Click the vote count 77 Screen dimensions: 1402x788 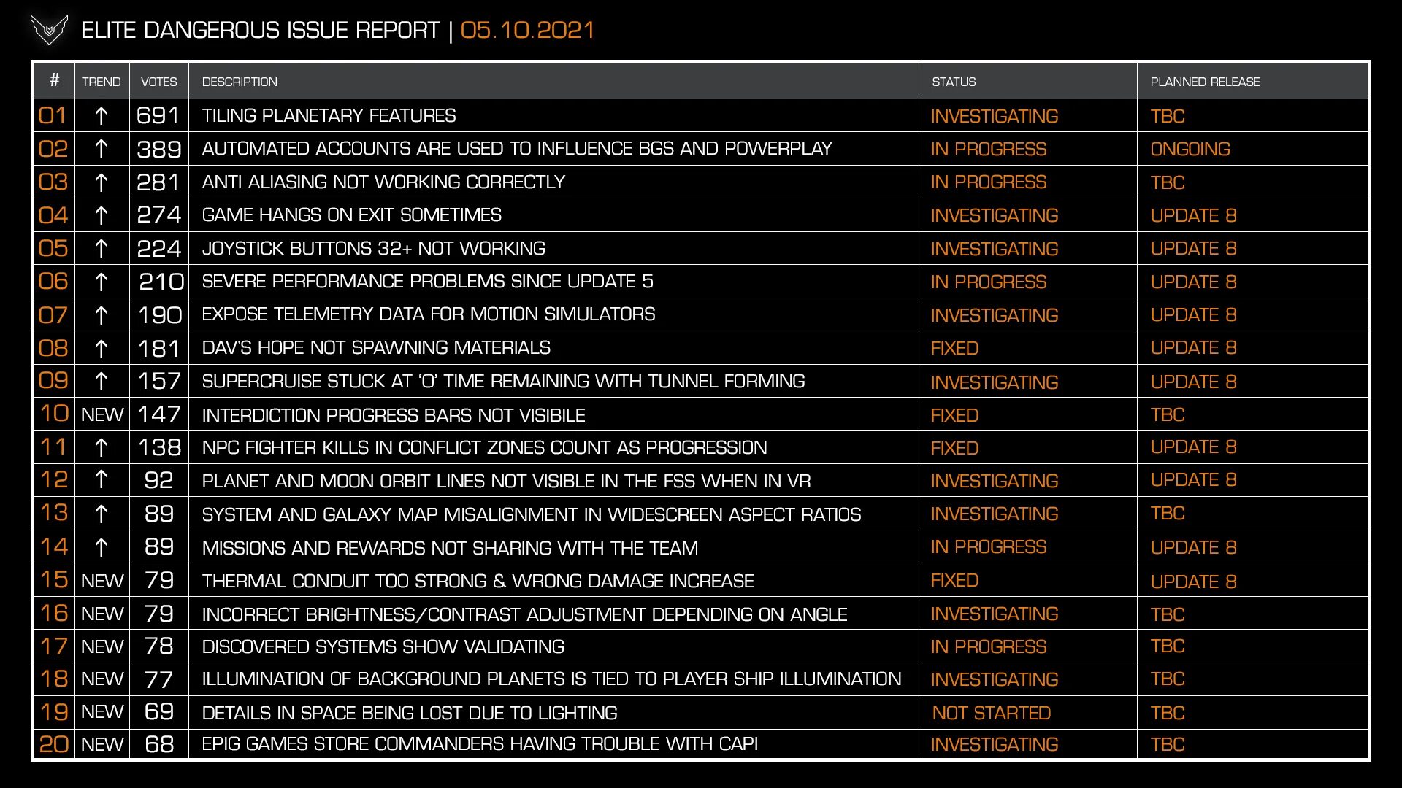pos(159,679)
